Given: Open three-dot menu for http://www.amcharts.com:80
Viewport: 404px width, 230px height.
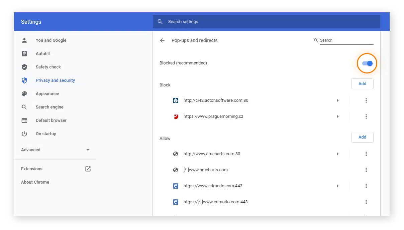Looking at the screenshot, I should 366,154.
